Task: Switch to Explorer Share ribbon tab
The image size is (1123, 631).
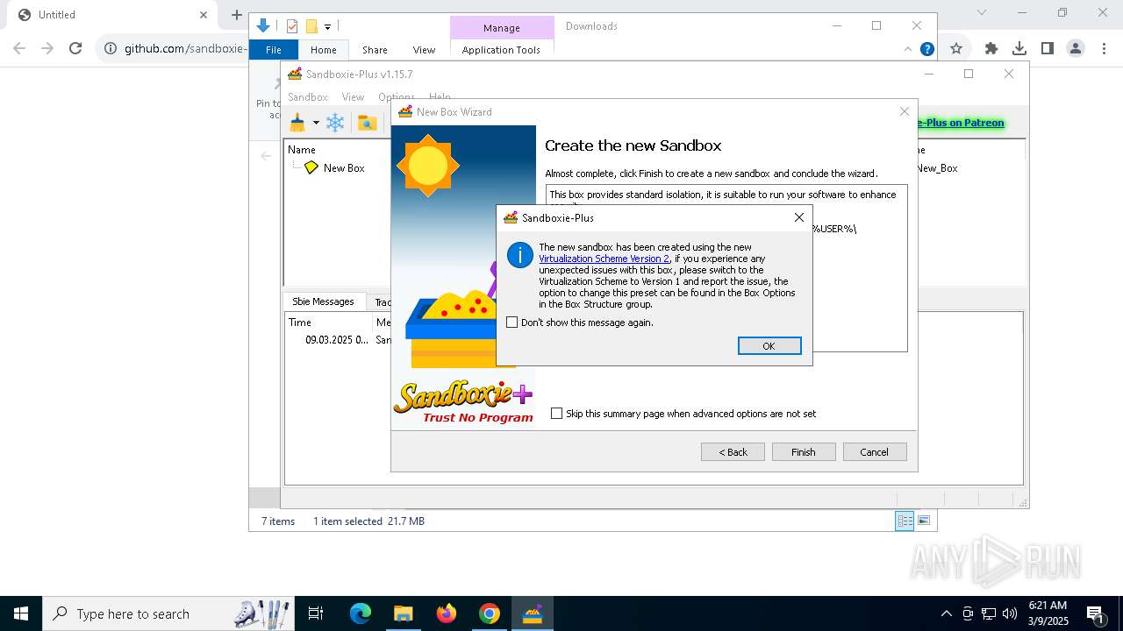Action: (375, 50)
